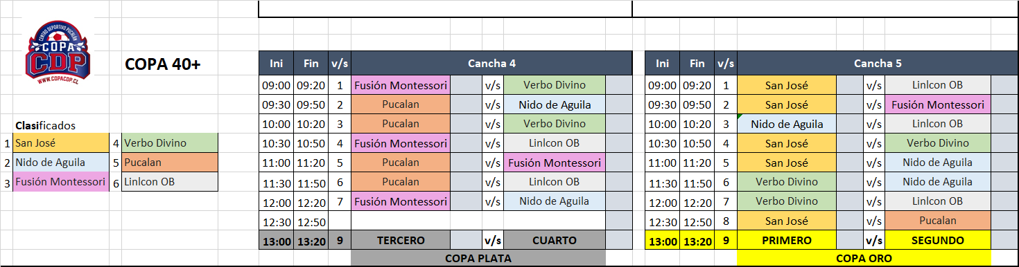Screen dimensions: 1019x267
Task: Select the Clasificados label cell
Action: pos(45,125)
